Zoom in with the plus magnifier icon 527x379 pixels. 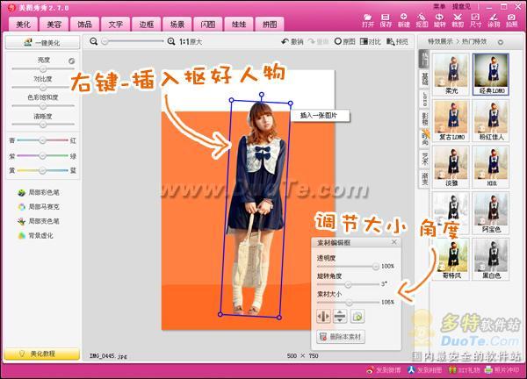tap(171, 41)
